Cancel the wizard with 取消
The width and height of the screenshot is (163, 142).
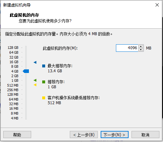145,135
